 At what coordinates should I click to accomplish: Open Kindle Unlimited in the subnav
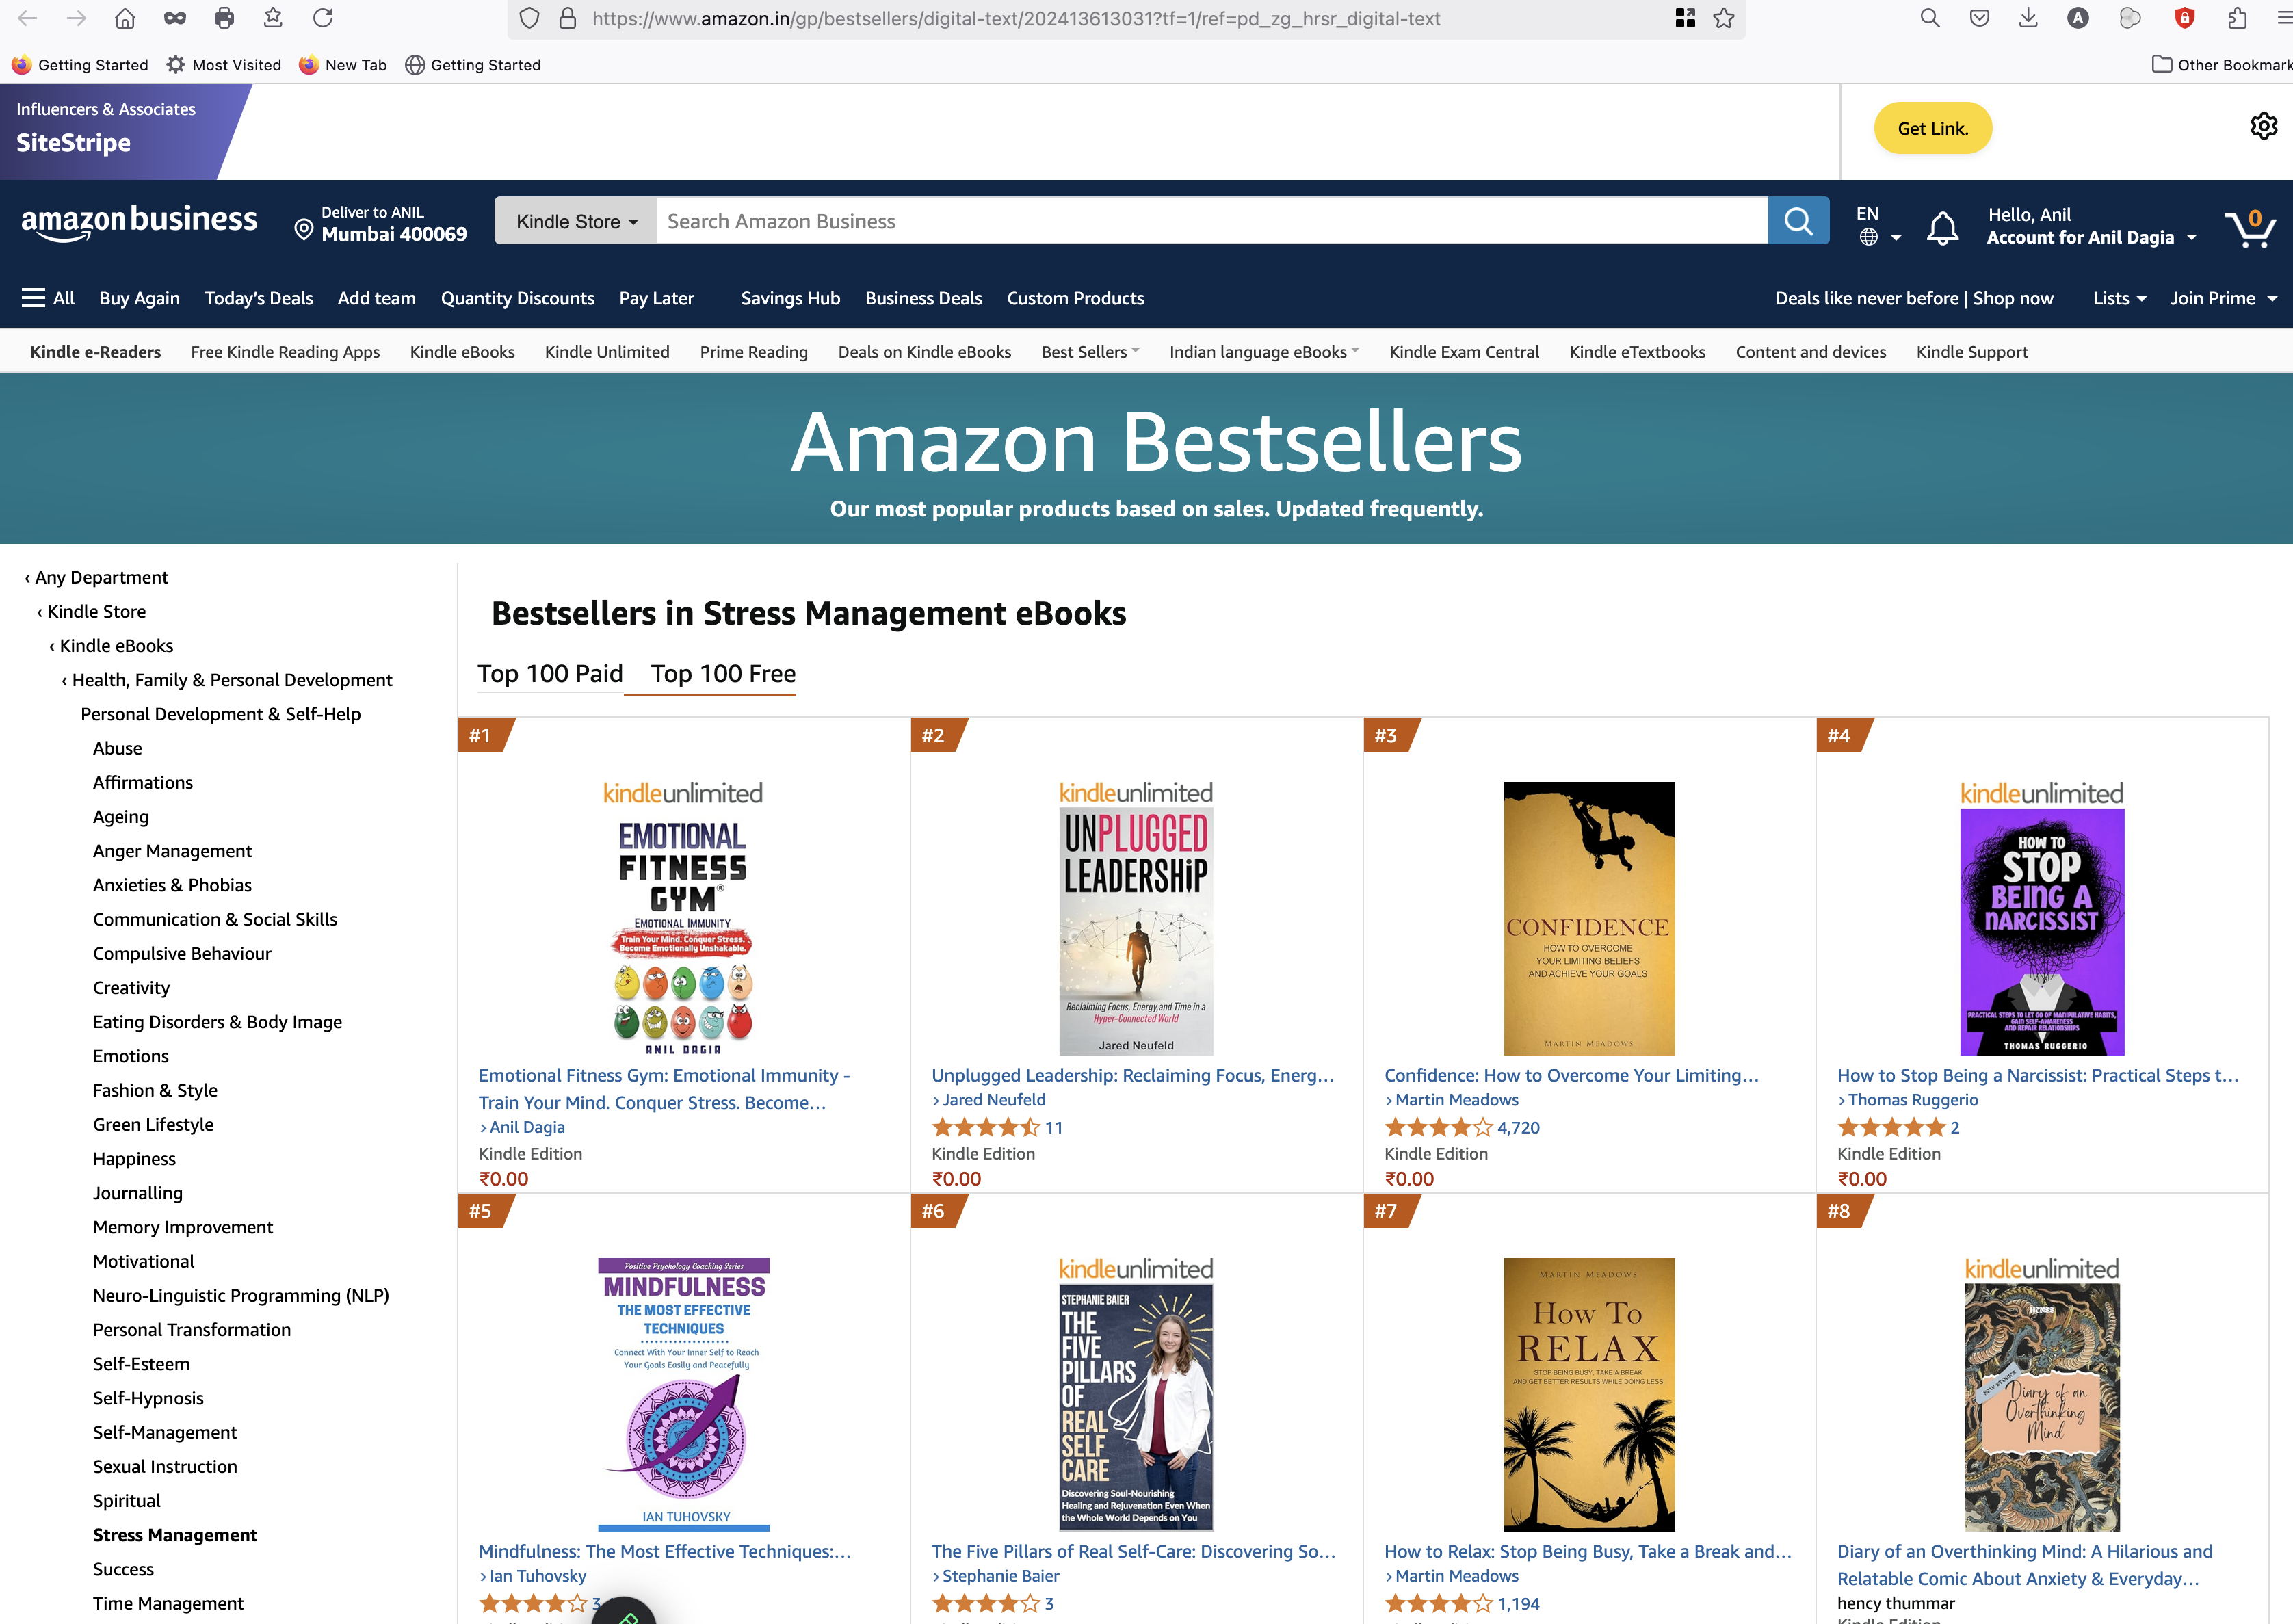coord(607,352)
